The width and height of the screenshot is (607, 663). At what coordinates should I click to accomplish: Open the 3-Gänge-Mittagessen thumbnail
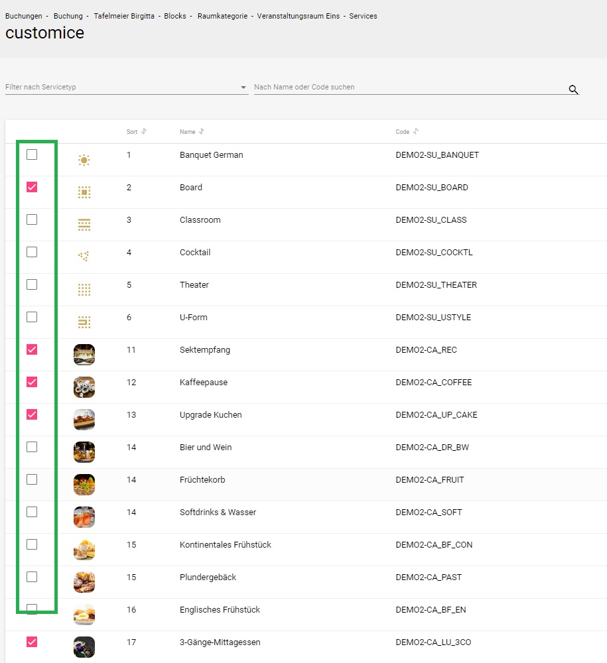(x=84, y=647)
